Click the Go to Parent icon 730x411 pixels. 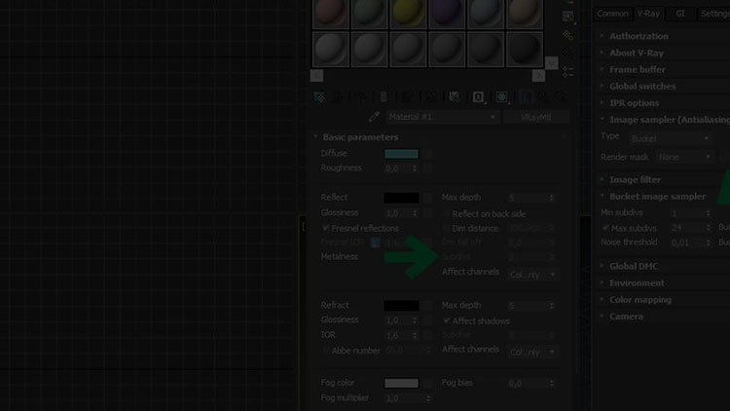click(542, 97)
